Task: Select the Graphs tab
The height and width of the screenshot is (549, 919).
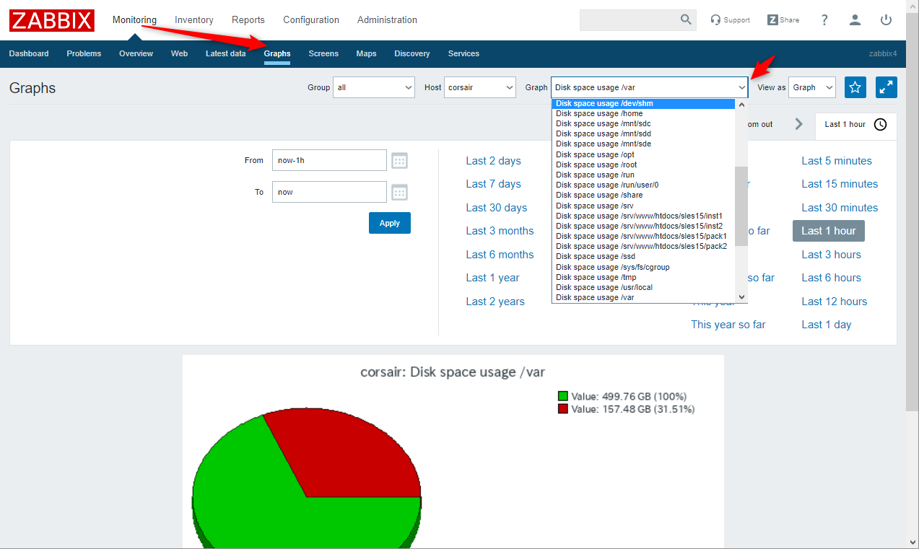Action: 277,53
